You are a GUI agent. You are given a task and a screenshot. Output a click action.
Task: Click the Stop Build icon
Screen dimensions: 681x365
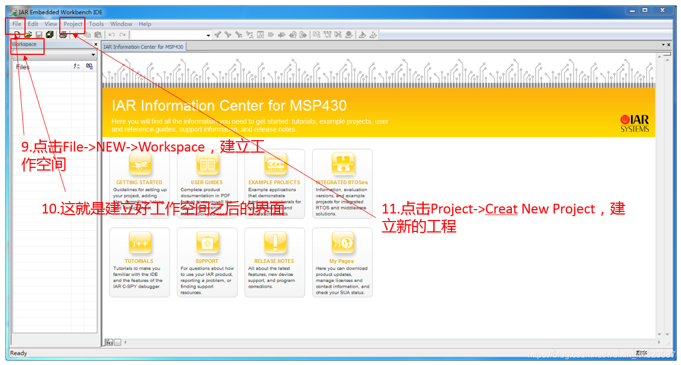[338, 35]
